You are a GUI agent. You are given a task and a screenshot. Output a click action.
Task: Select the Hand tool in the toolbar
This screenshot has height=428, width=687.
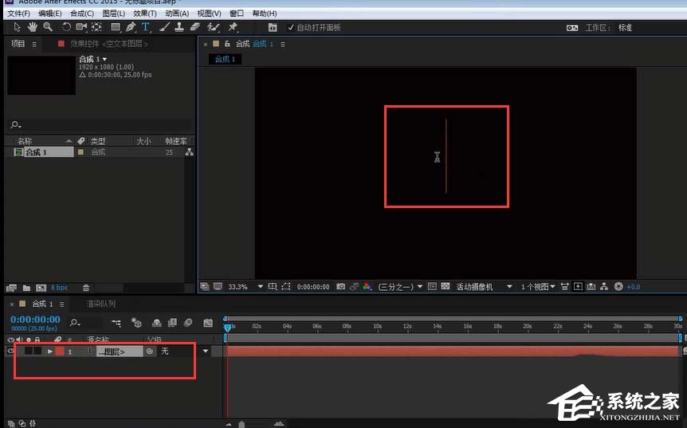click(x=33, y=27)
